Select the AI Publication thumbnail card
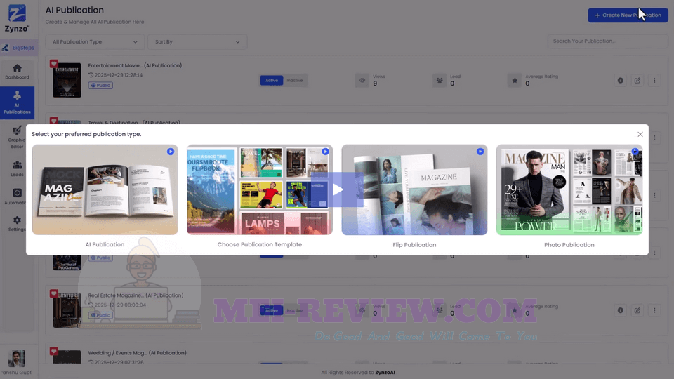The width and height of the screenshot is (674, 379). 105,189
